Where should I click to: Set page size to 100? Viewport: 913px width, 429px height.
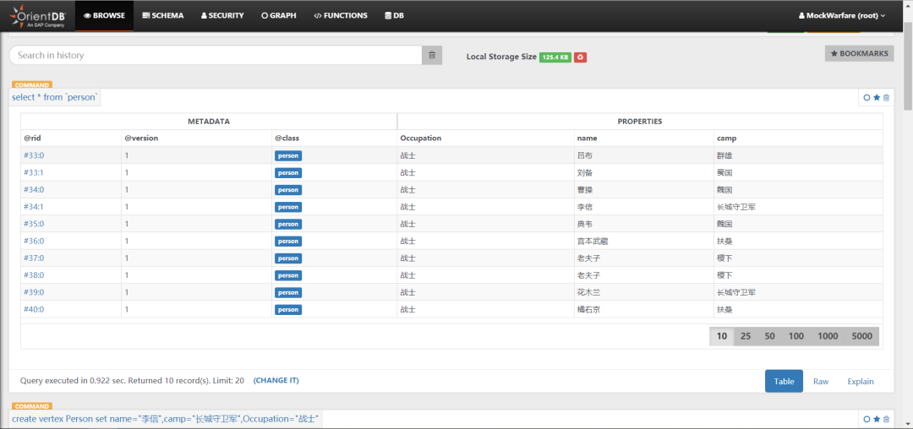(796, 336)
